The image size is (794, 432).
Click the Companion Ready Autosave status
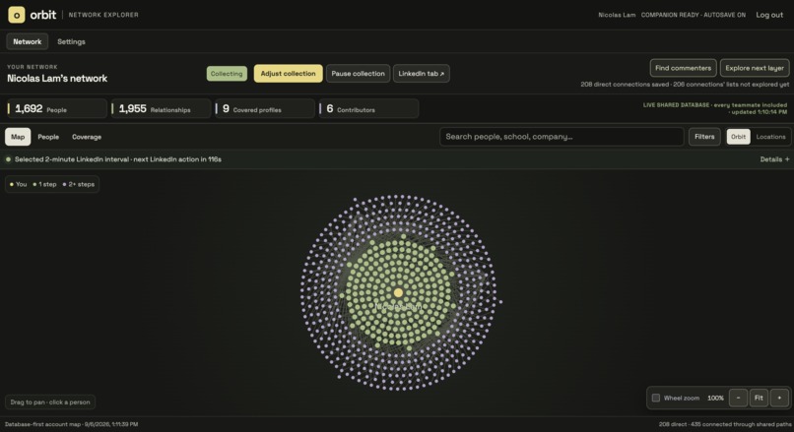point(694,15)
